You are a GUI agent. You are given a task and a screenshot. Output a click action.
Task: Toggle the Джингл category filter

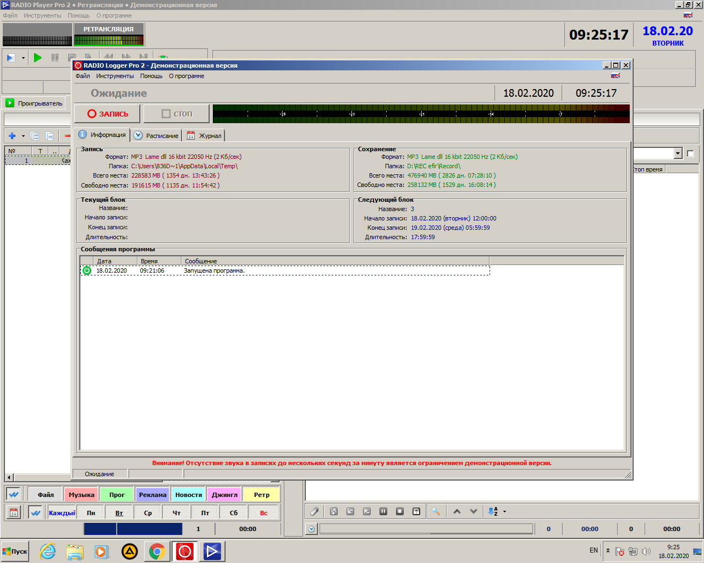tap(224, 495)
